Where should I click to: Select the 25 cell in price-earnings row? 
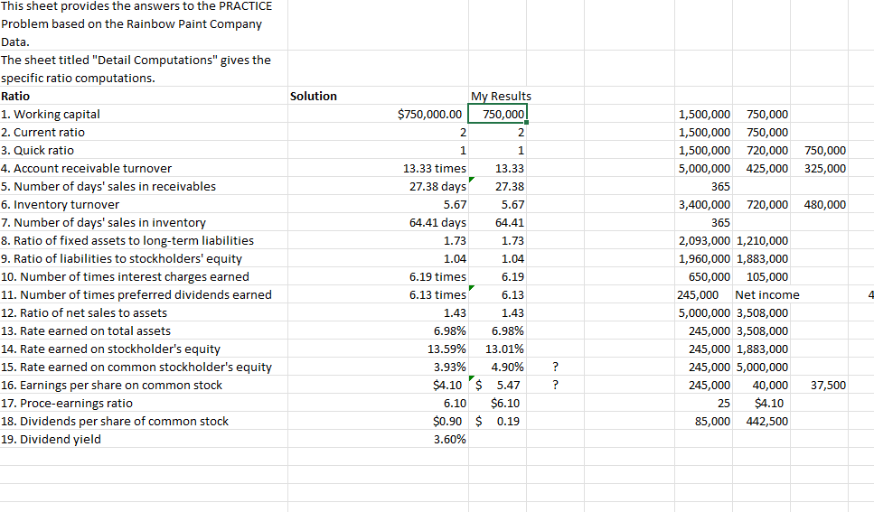point(703,403)
